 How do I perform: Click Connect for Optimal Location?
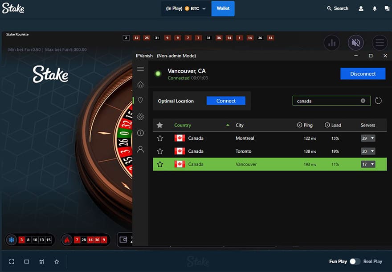pyautogui.click(x=226, y=101)
